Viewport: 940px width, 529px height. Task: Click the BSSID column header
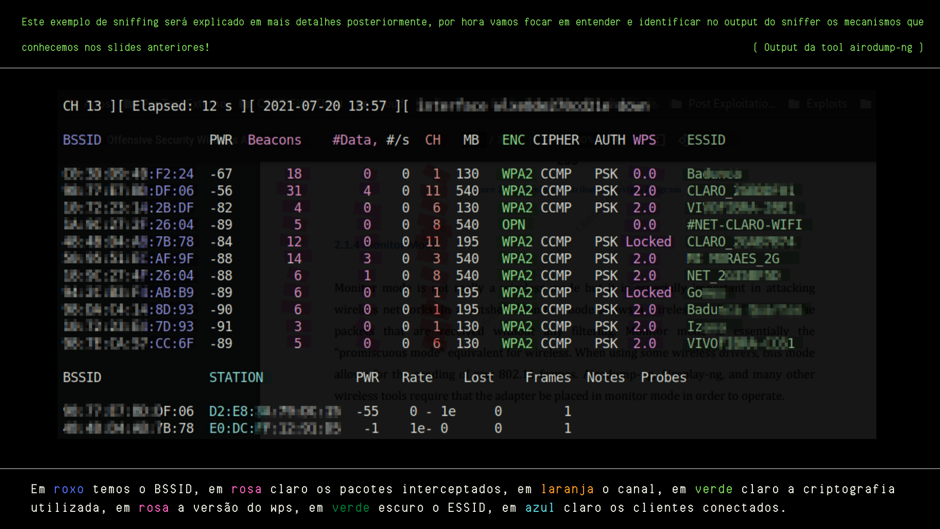tap(82, 140)
